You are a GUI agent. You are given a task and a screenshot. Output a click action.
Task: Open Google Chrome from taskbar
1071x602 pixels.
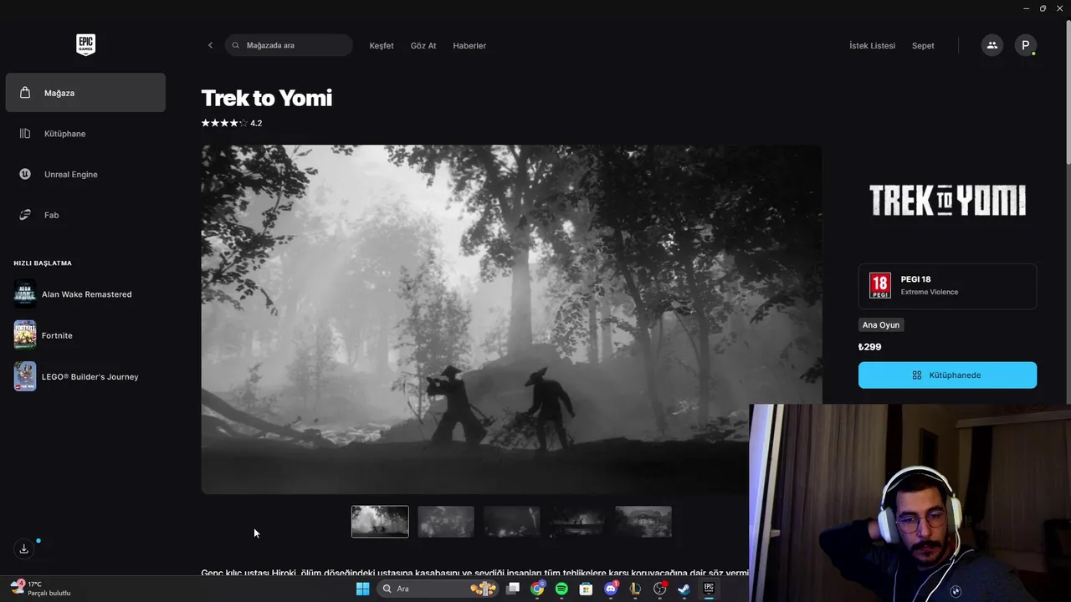(537, 589)
